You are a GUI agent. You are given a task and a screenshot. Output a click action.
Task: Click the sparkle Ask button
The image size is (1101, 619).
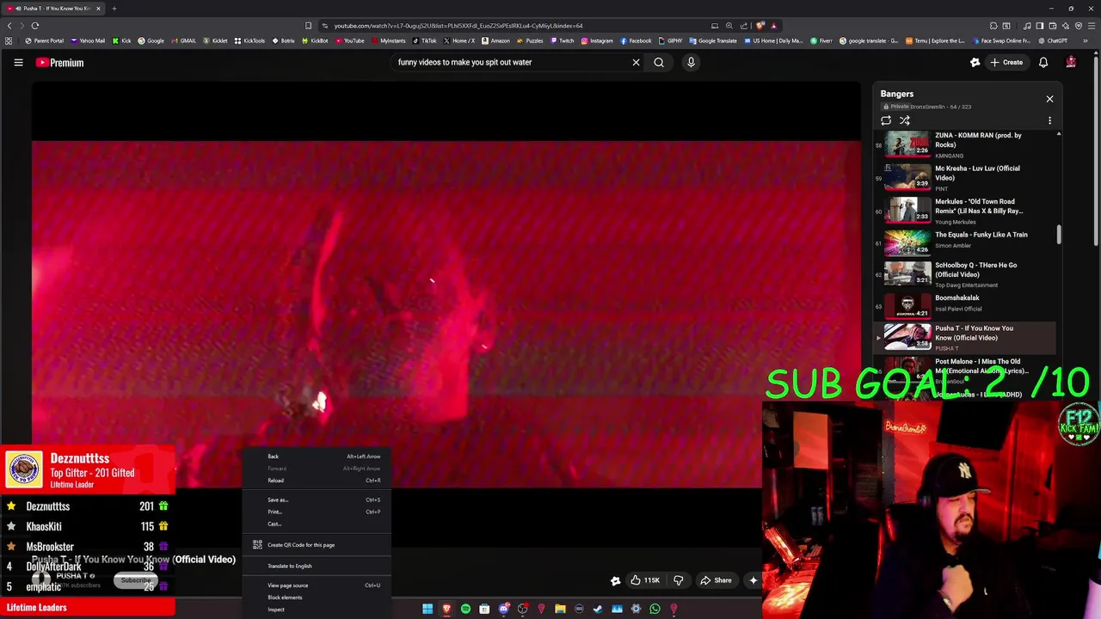pyautogui.click(x=753, y=580)
